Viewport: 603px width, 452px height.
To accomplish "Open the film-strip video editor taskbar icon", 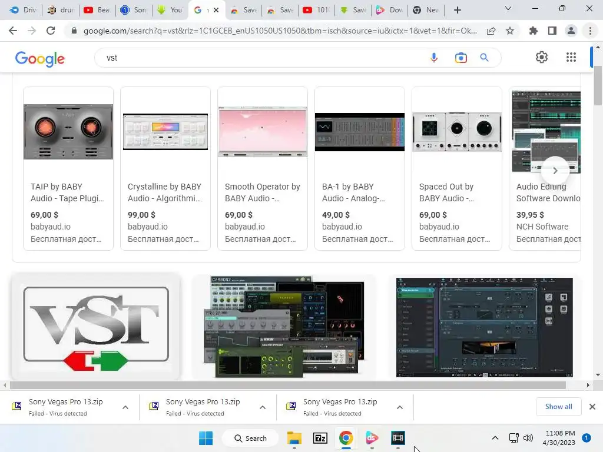I will 398,438.
